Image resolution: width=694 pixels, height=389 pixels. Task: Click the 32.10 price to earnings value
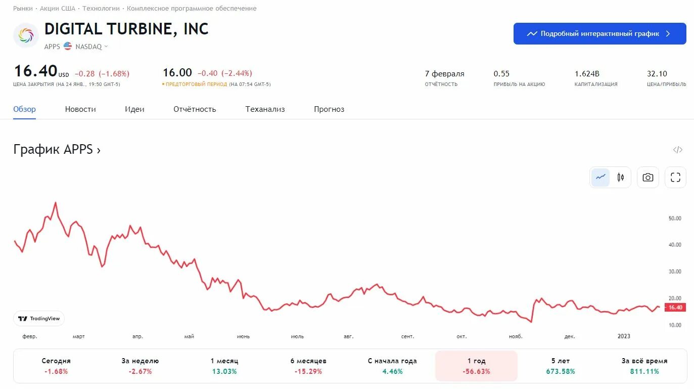[x=657, y=74]
